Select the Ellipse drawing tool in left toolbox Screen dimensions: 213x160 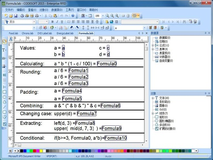5,97
